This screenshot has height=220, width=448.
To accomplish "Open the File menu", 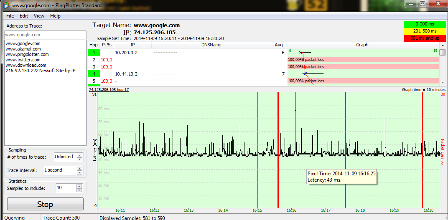I will (10, 16).
